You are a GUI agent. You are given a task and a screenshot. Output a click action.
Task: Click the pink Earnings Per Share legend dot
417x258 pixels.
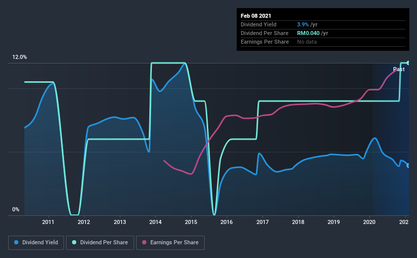click(144, 242)
